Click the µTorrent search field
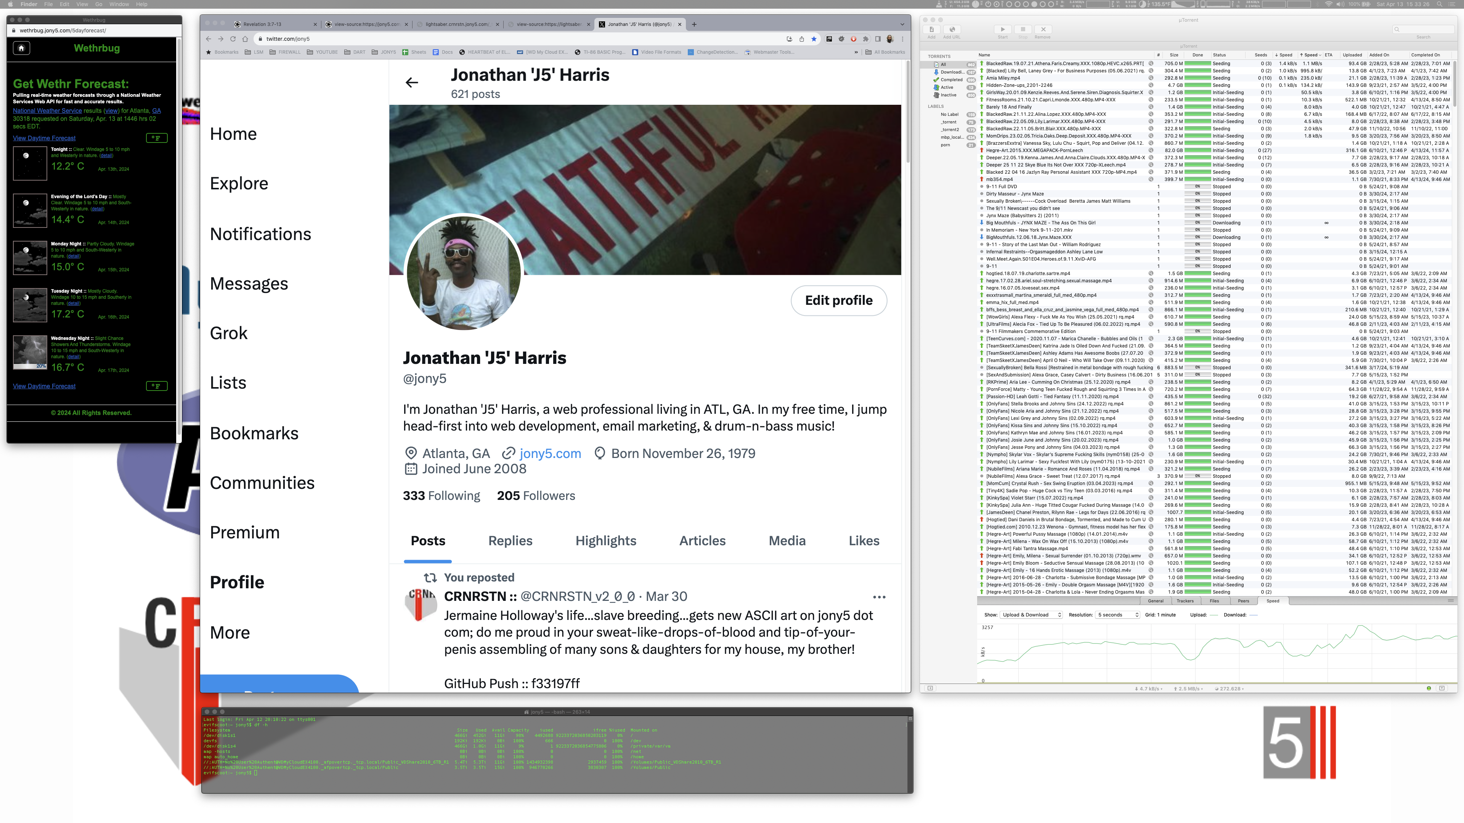Image resolution: width=1464 pixels, height=823 pixels. [x=1423, y=30]
